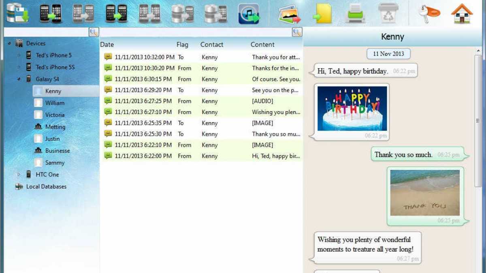
Task: Click the yellow file export icon
Action: [322, 13]
